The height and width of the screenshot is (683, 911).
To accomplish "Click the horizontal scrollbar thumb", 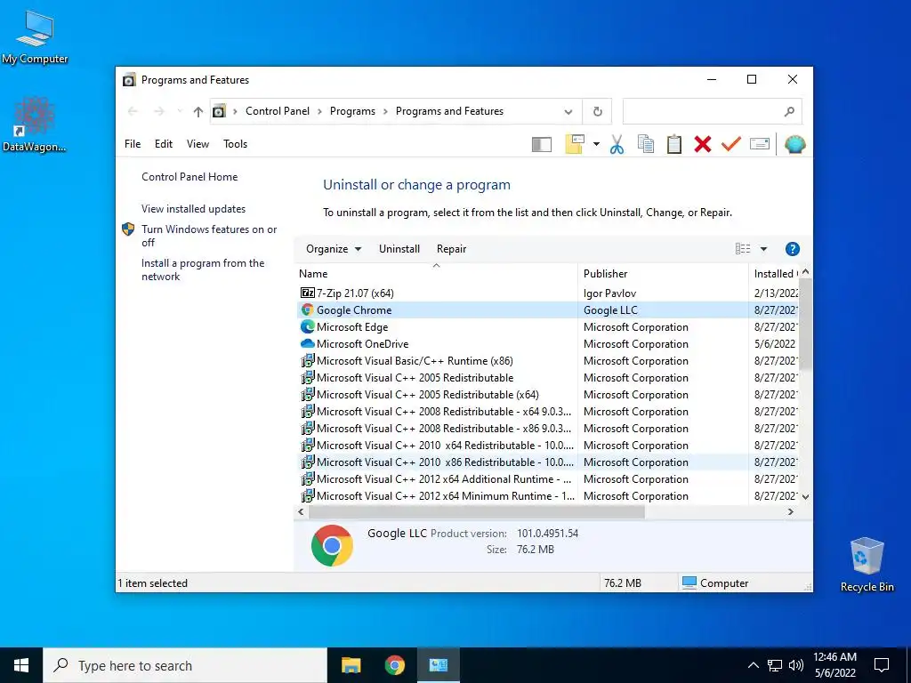I will tap(477, 511).
